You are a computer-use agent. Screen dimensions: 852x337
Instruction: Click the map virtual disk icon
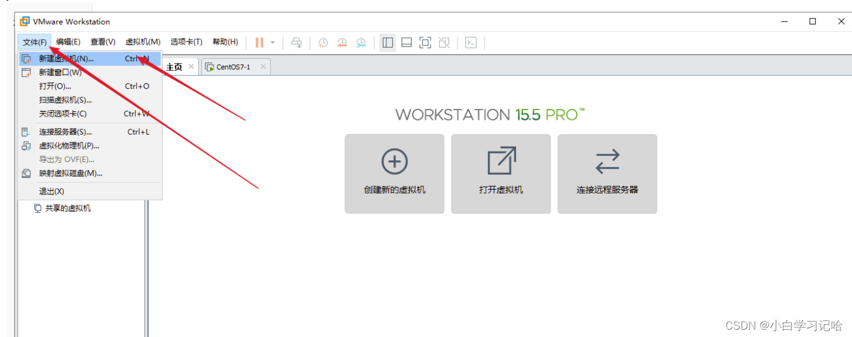26,173
